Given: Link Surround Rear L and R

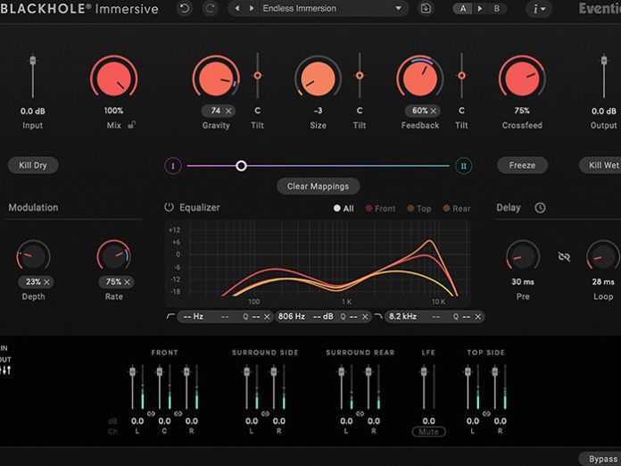Looking at the screenshot, I should coord(360,413).
